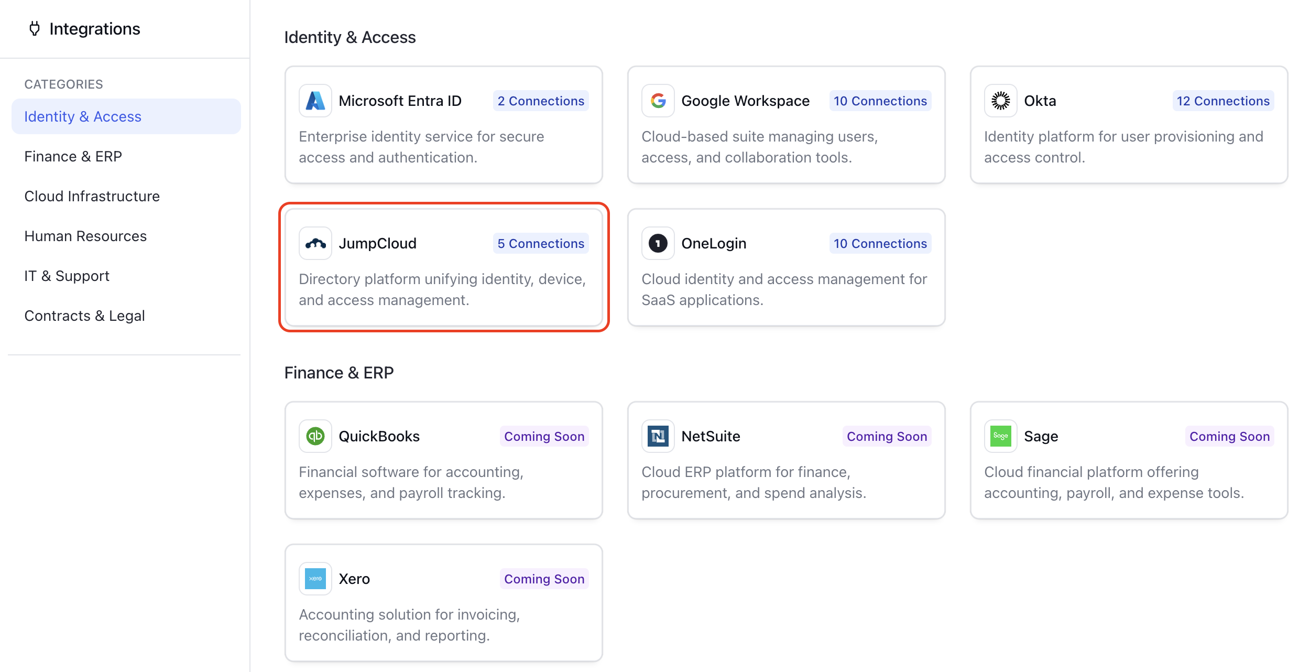
Task: Click the NetSuite Cloud ERP description
Action: tap(754, 482)
